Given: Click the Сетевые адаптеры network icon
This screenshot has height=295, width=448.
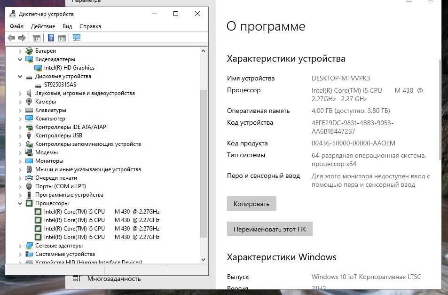Looking at the screenshot, I should point(29,246).
